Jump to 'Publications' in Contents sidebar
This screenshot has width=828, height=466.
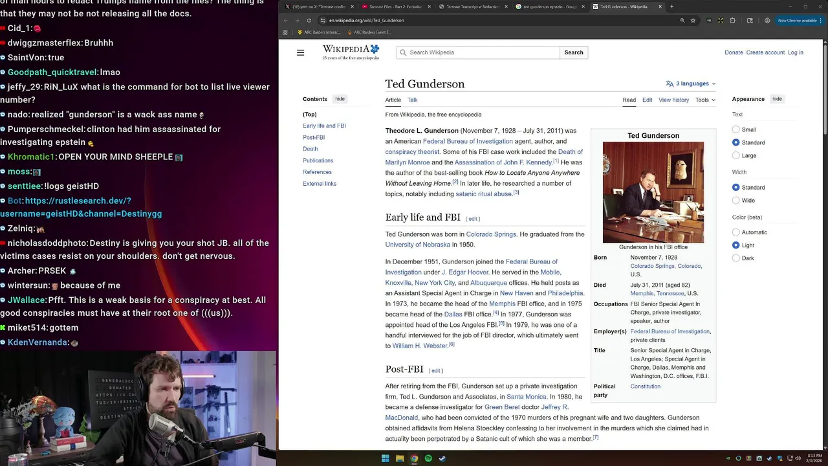click(318, 161)
